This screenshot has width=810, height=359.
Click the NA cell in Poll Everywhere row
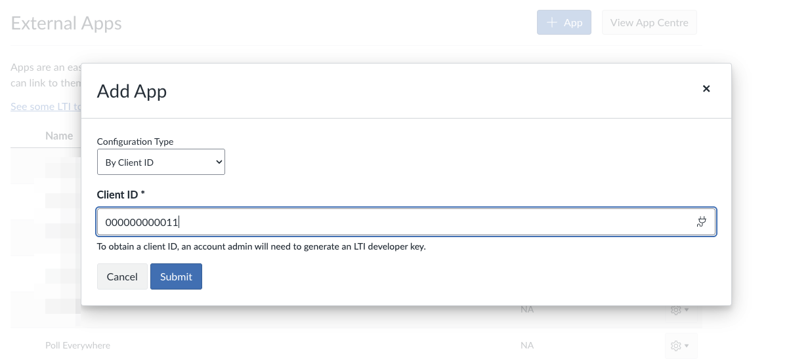click(x=527, y=345)
